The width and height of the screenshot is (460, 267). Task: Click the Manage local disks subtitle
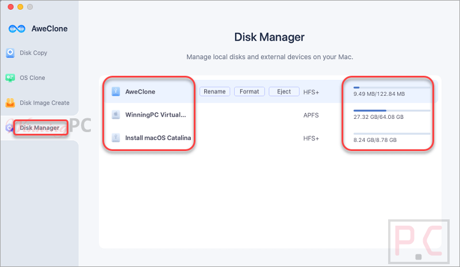(x=270, y=57)
